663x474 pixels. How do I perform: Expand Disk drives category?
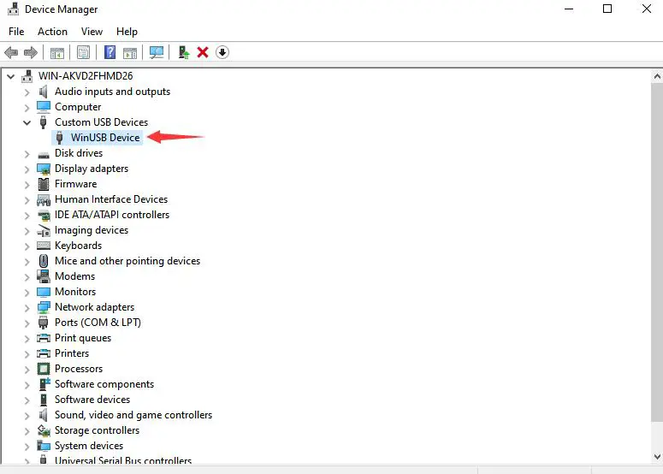(x=27, y=154)
